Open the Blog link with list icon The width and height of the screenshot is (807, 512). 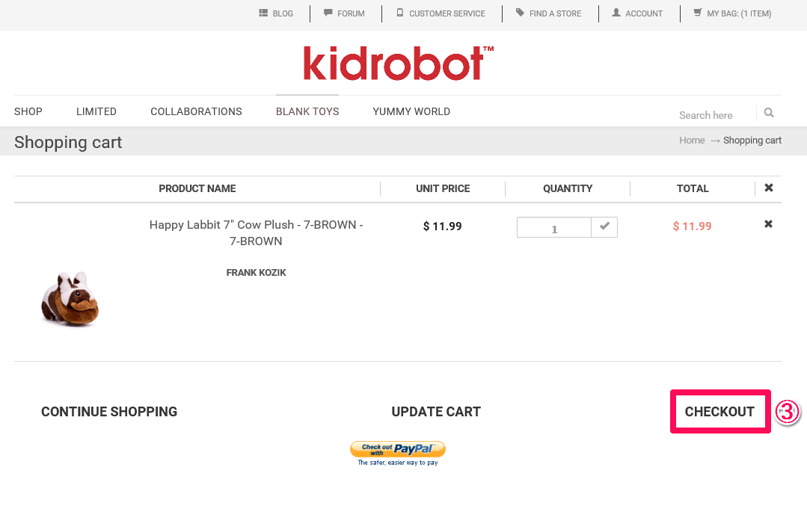[276, 13]
